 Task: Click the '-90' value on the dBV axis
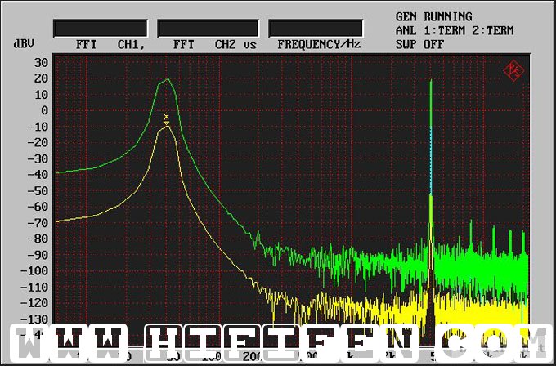(x=38, y=255)
